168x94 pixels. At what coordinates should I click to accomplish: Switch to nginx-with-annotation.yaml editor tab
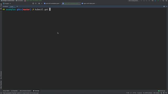click(71, 3)
